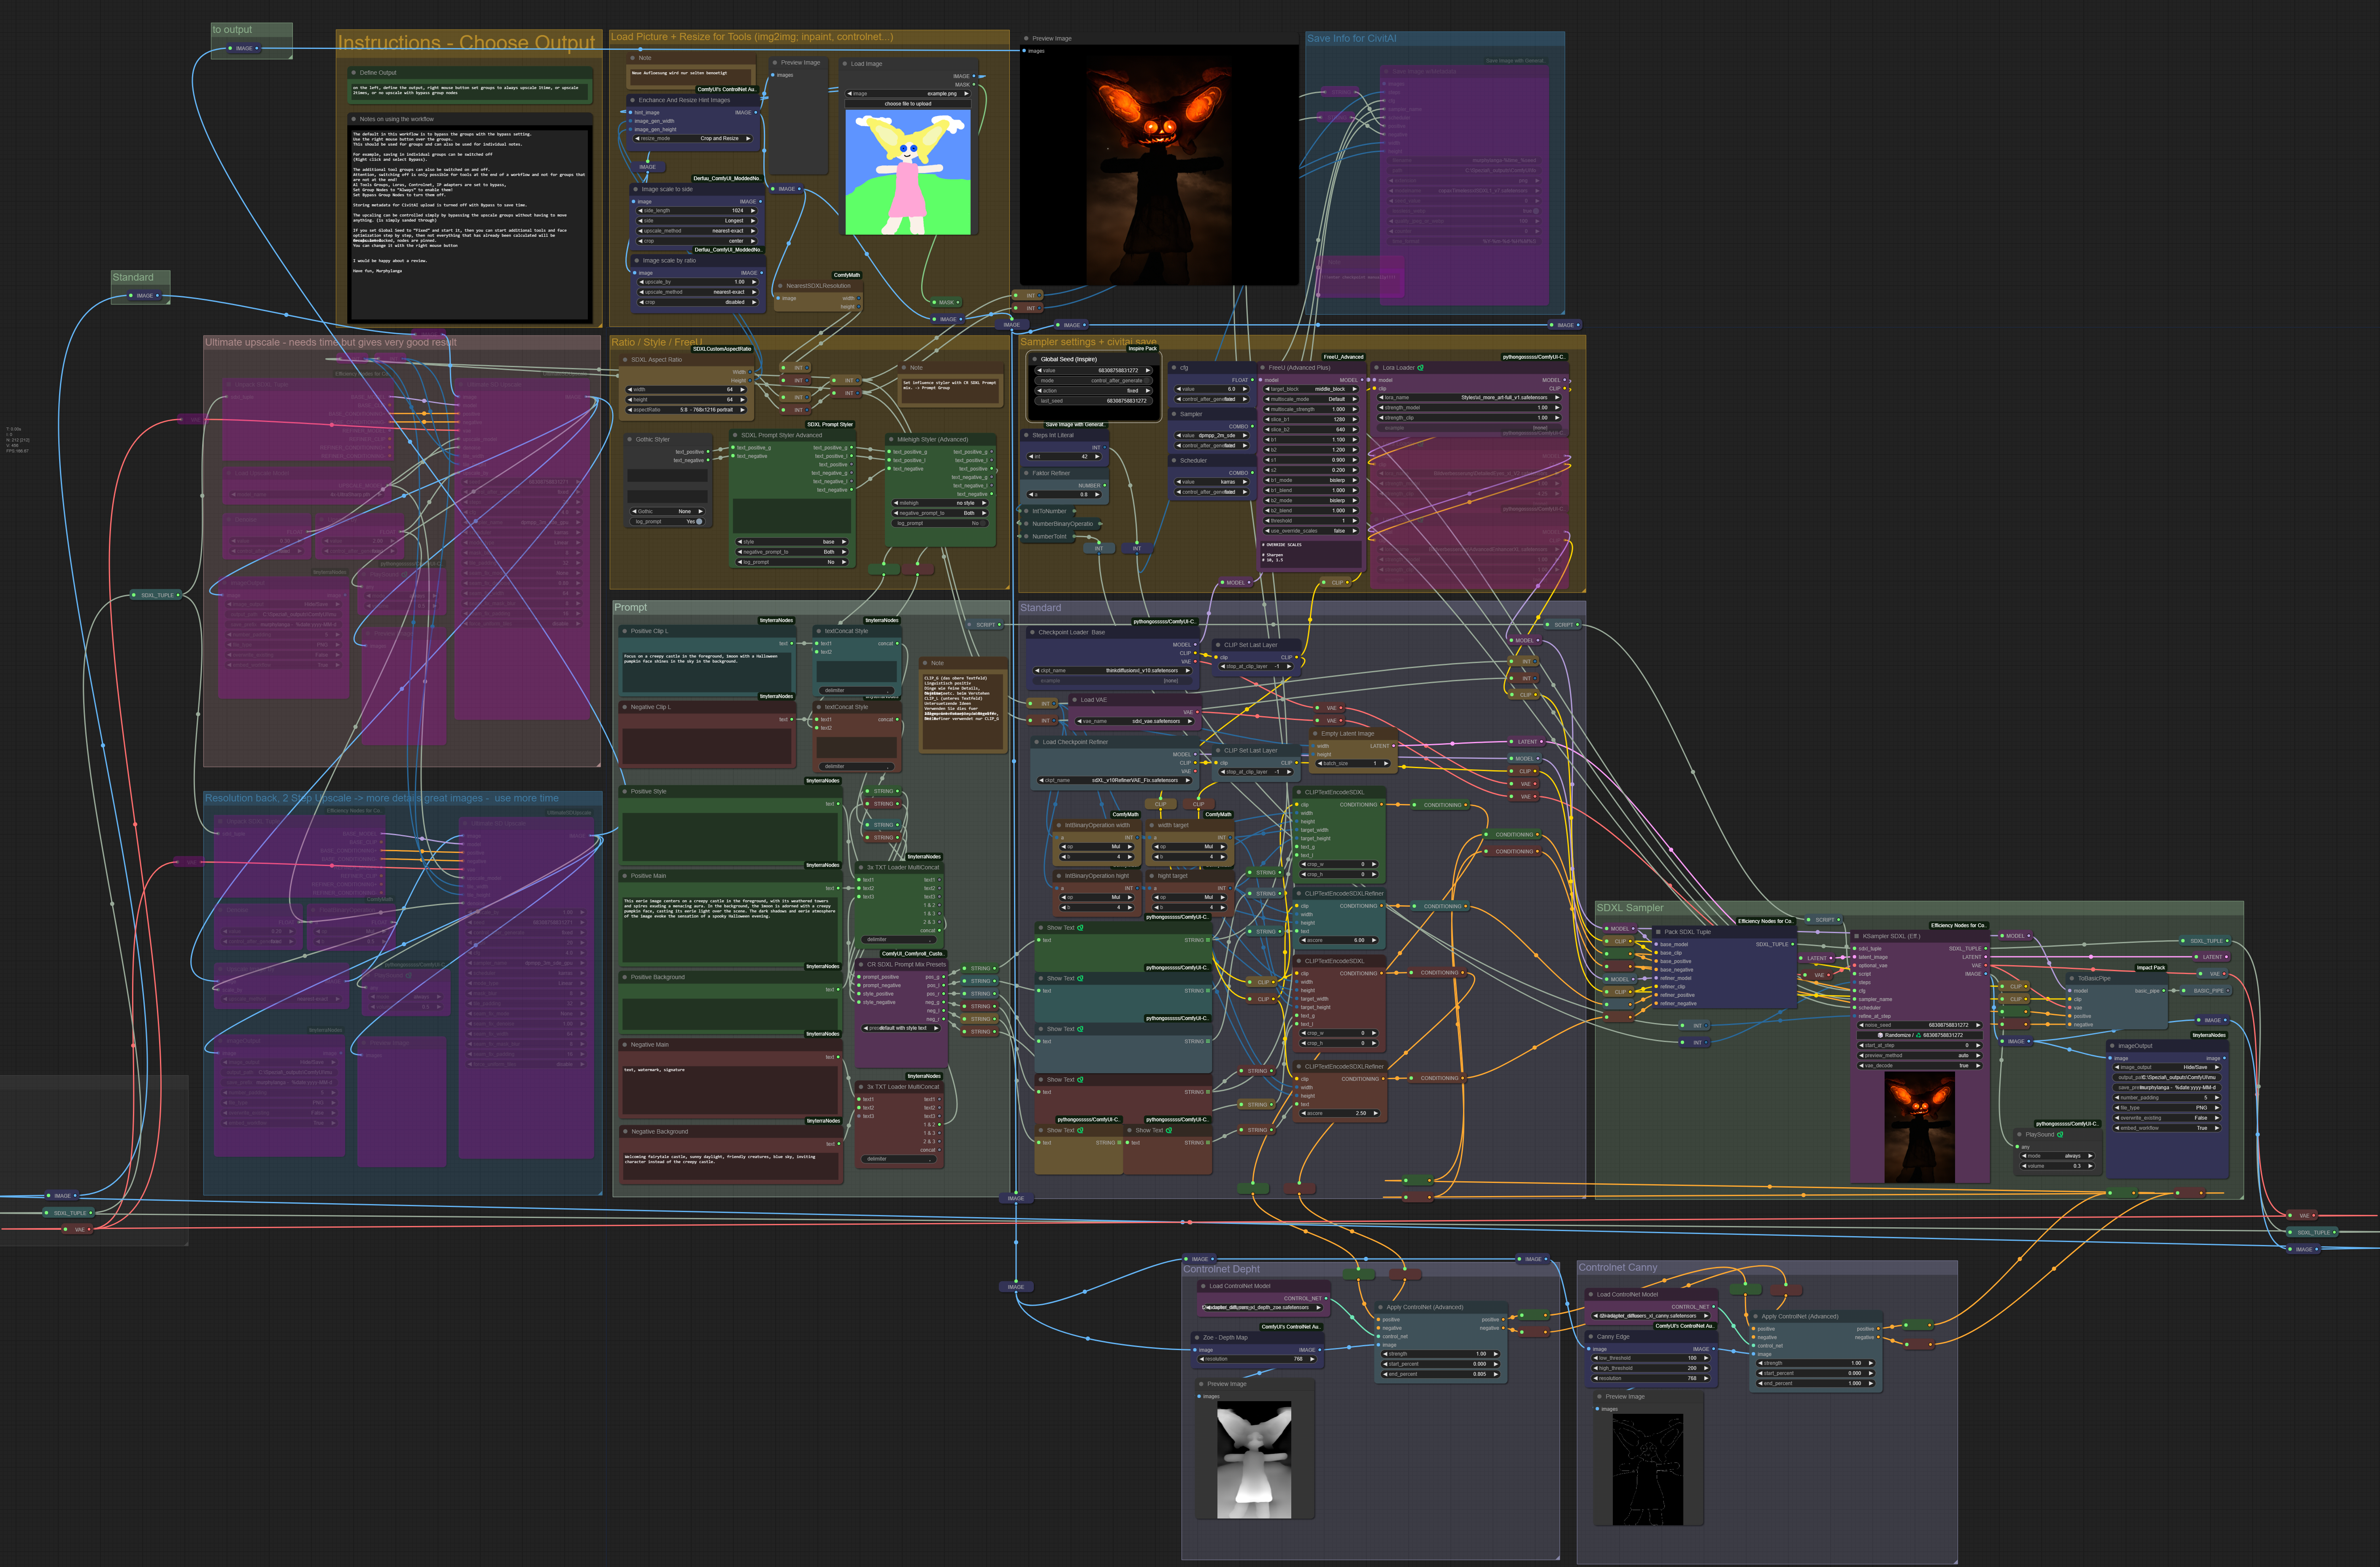Click the title dot of Image scale by ratio
Screen dimensions: 2380x1567
tap(637, 260)
